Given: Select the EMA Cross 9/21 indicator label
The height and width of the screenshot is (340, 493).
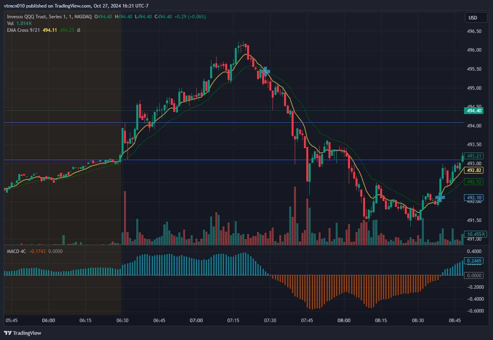Looking at the screenshot, I should tap(23, 30).
